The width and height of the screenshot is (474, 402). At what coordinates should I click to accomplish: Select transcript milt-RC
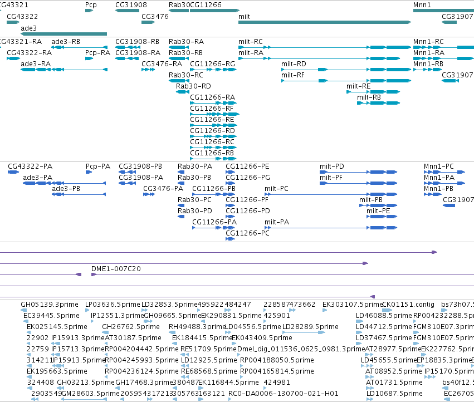pyautogui.click(x=250, y=42)
